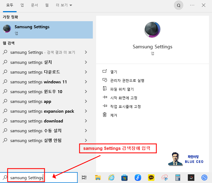
Task: Expand arrow for samsung settings download
Action: [86, 121]
